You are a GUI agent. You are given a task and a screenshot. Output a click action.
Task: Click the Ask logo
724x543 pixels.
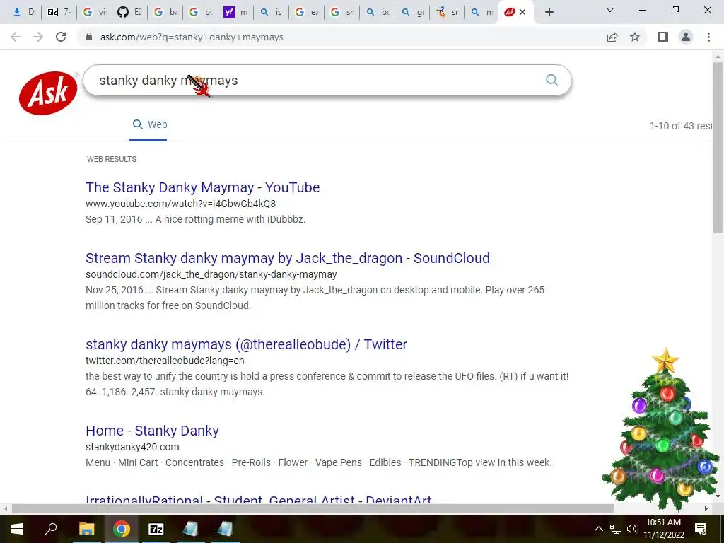click(48, 93)
